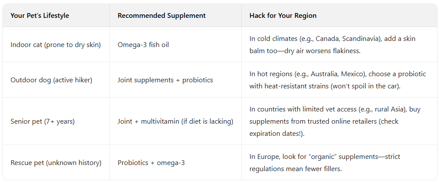Select the "Indoor cat (prone to dry skin)" cell
Viewport: 442px width, 182px height.
click(56, 45)
